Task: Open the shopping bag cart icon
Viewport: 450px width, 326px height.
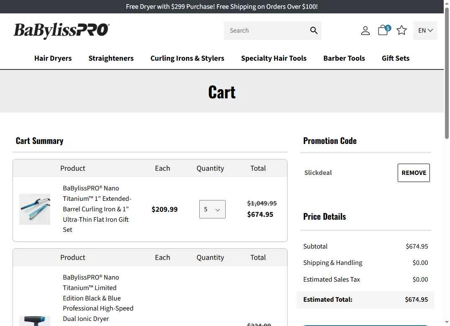Action: coord(384,30)
